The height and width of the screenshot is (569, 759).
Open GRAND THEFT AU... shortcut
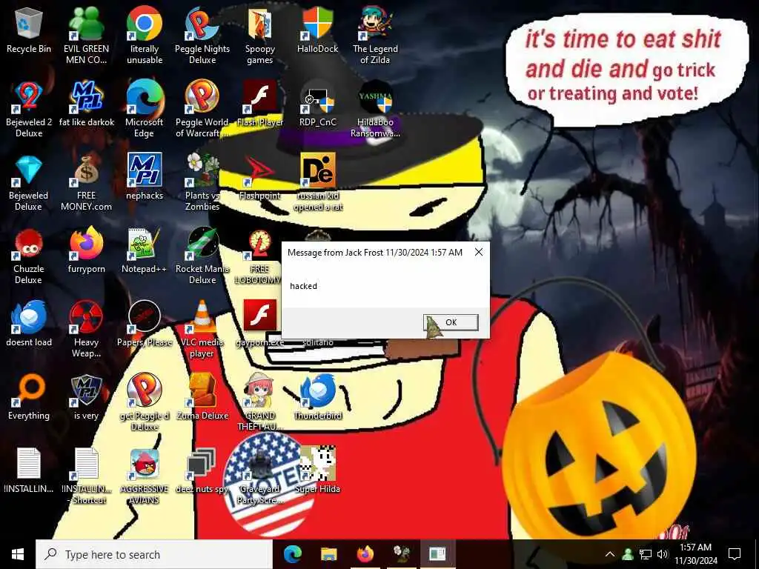tap(260, 402)
